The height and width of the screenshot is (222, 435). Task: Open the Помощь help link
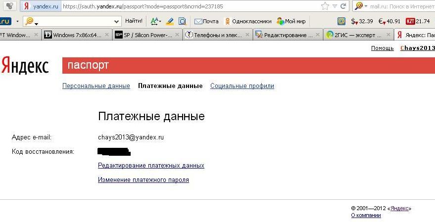click(382, 48)
